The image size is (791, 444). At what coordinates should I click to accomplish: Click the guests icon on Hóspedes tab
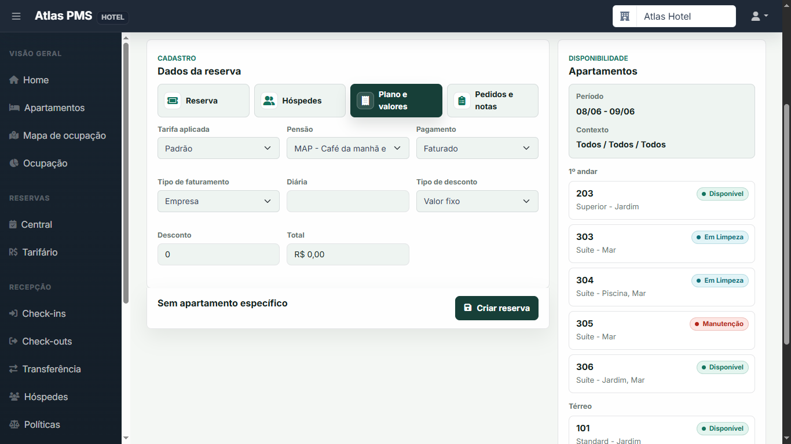[x=269, y=101]
